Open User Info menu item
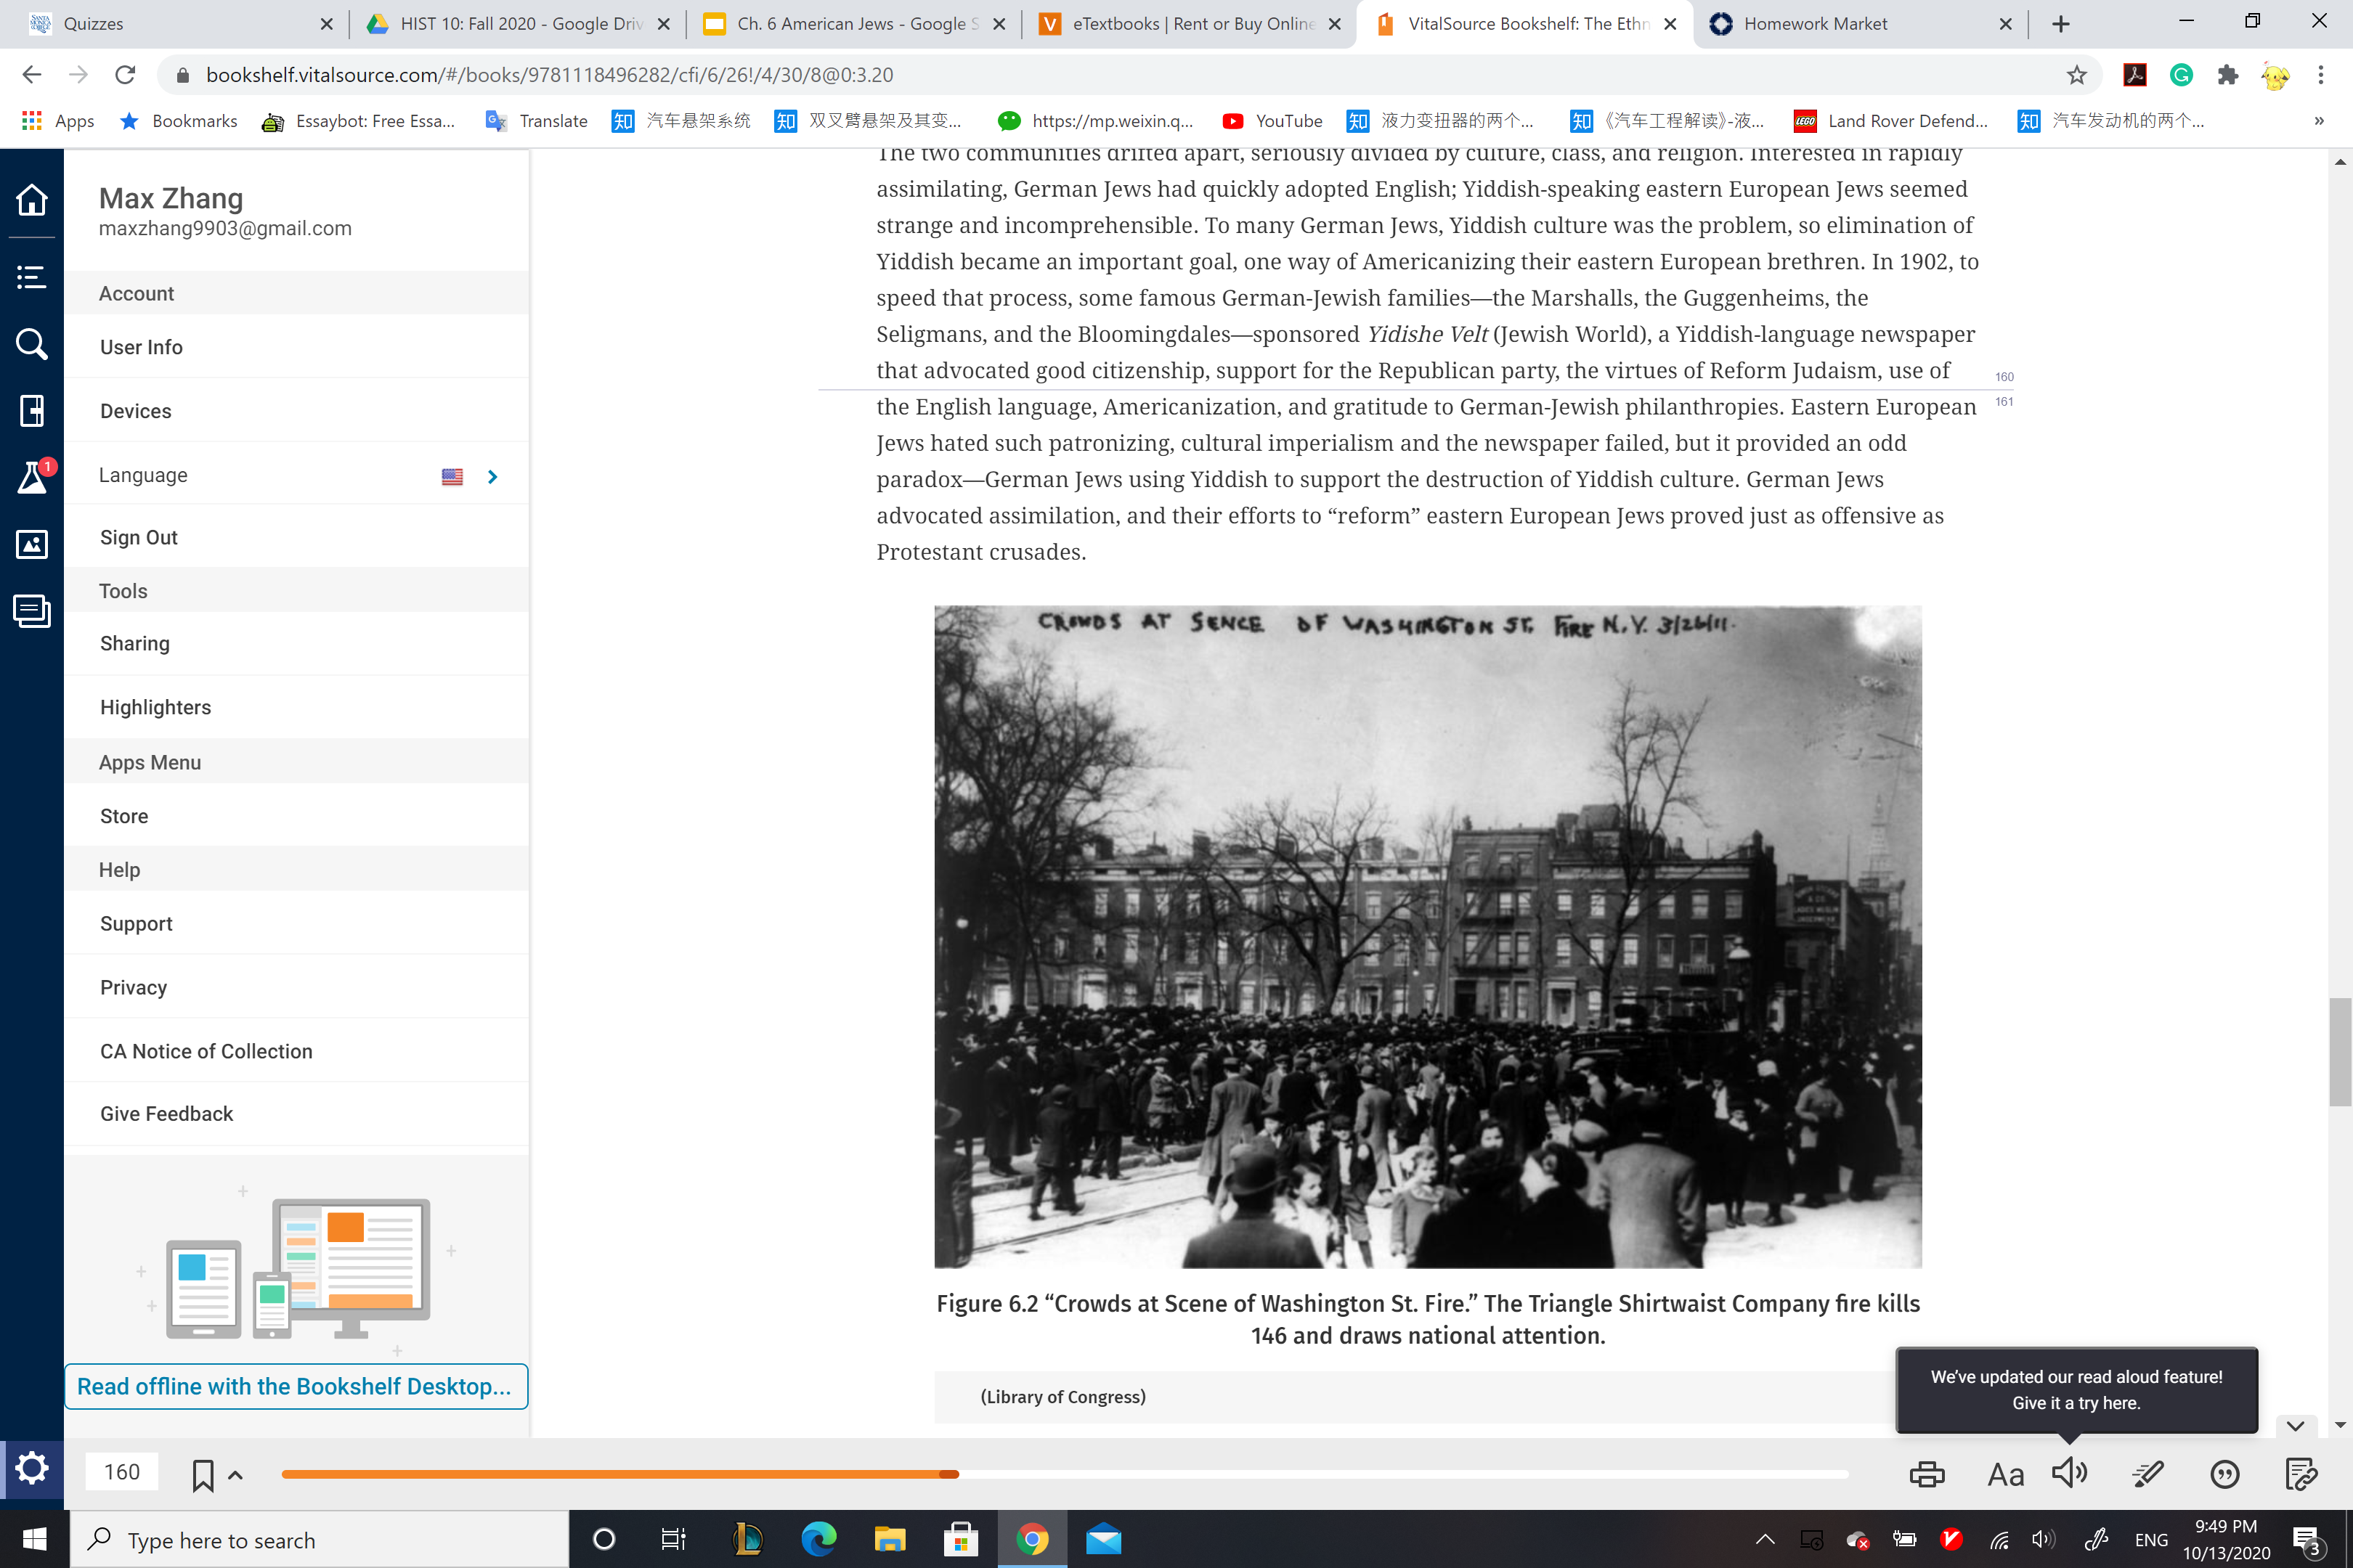Image resolution: width=2353 pixels, height=1568 pixels. 296,347
